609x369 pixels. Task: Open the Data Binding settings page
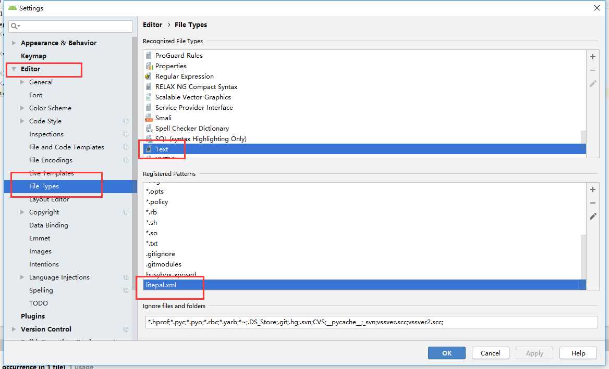tap(48, 225)
